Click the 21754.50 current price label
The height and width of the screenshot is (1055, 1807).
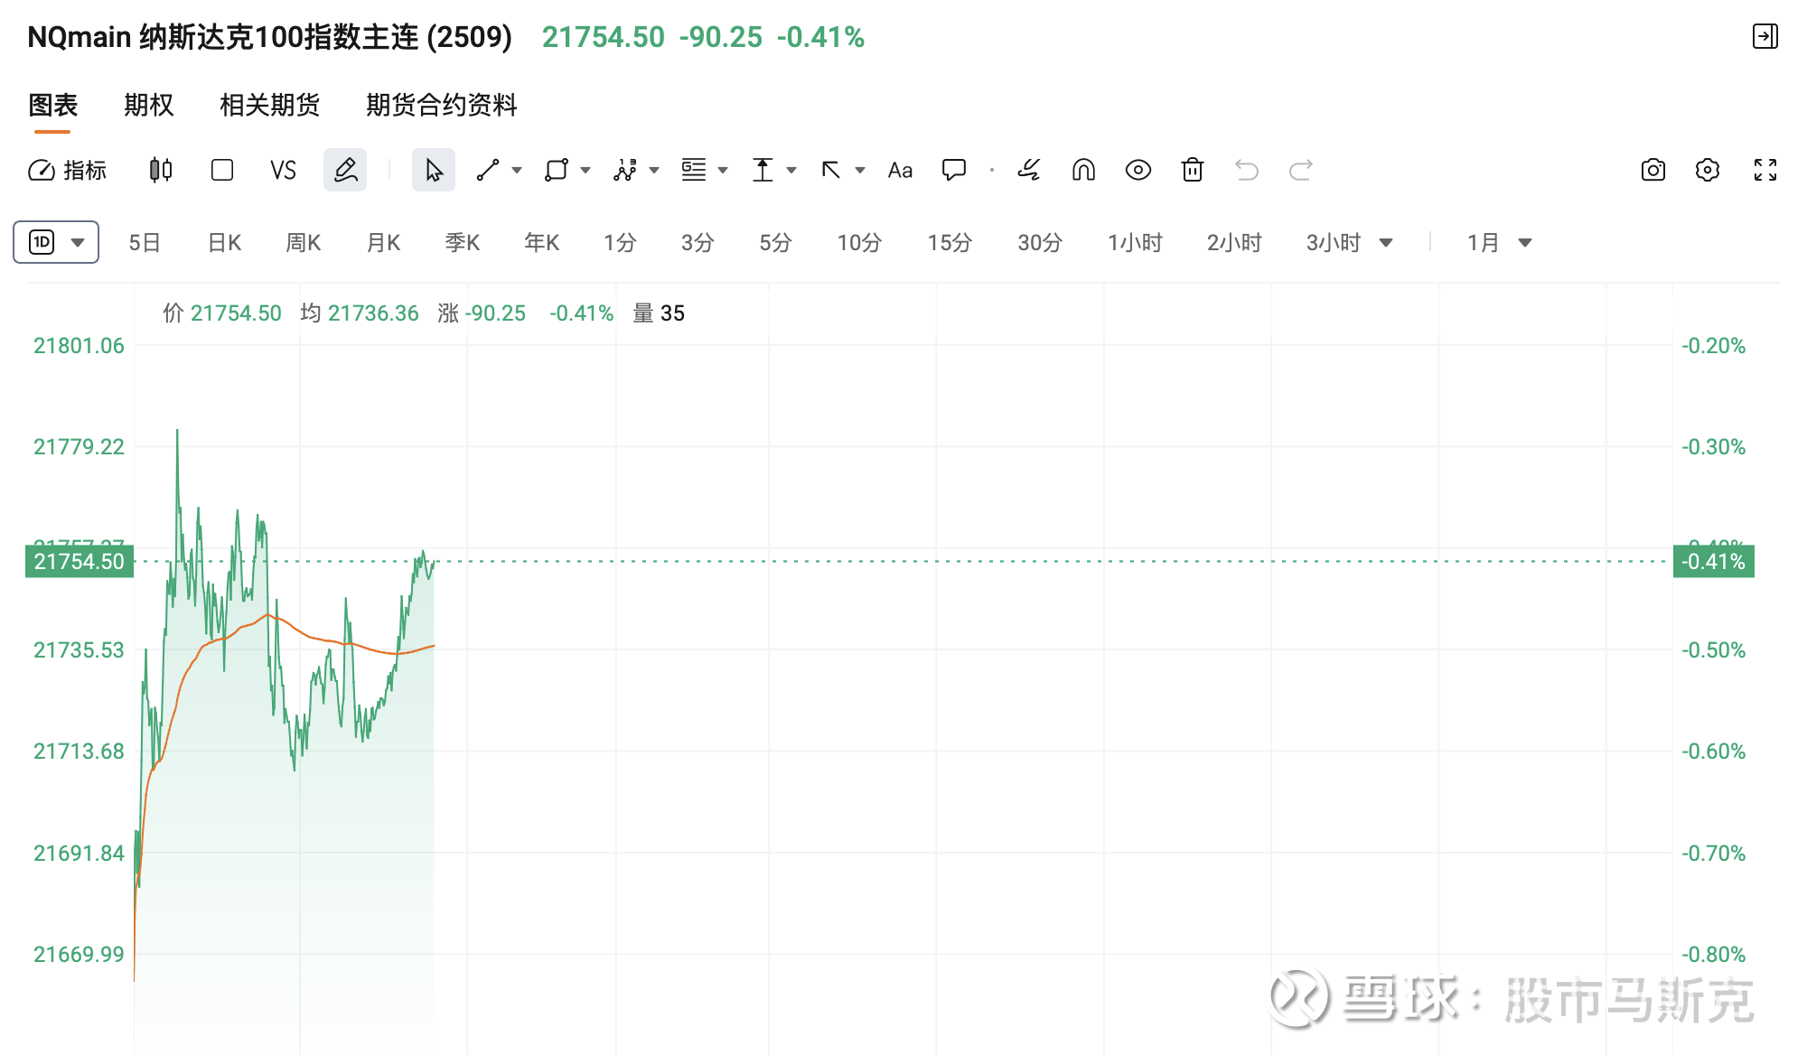[80, 561]
